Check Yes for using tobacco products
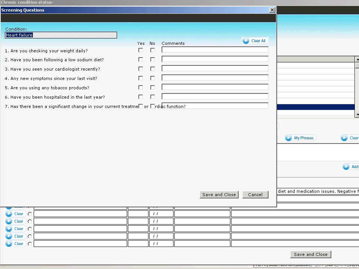Image resolution: width=359 pixels, height=269 pixels. [141, 87]
